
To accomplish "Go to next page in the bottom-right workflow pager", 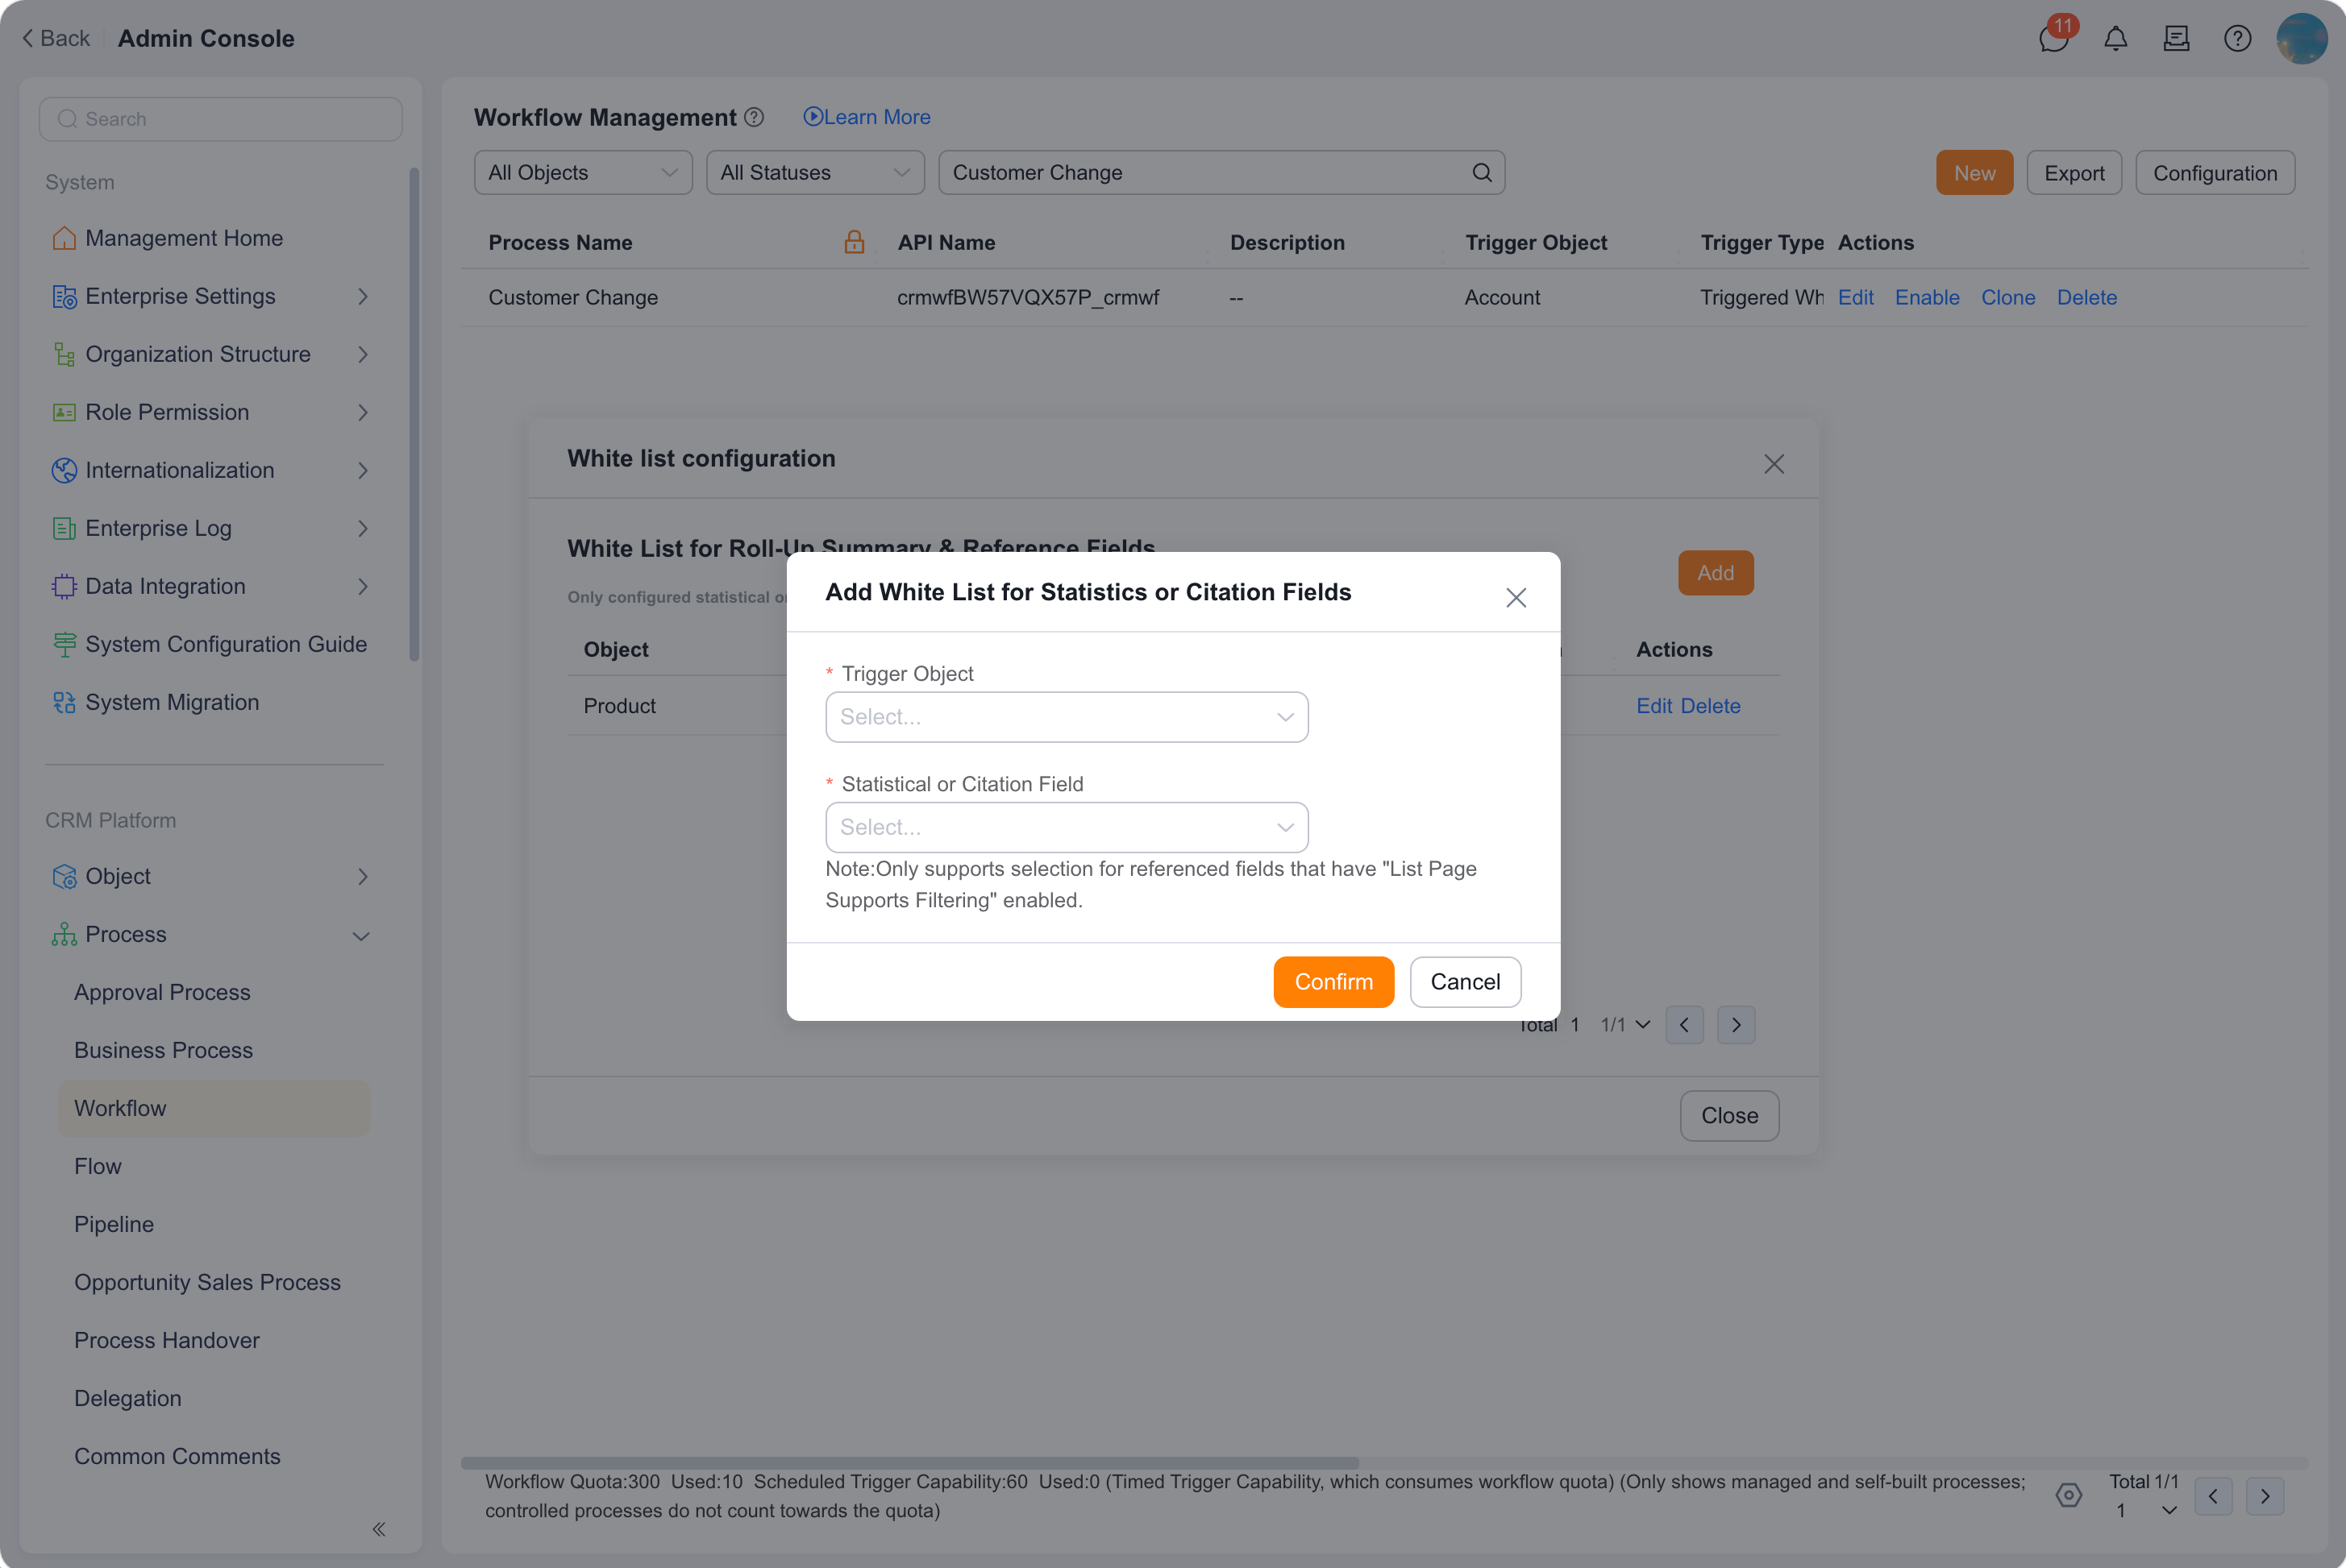I will tap(2265, 1496).
